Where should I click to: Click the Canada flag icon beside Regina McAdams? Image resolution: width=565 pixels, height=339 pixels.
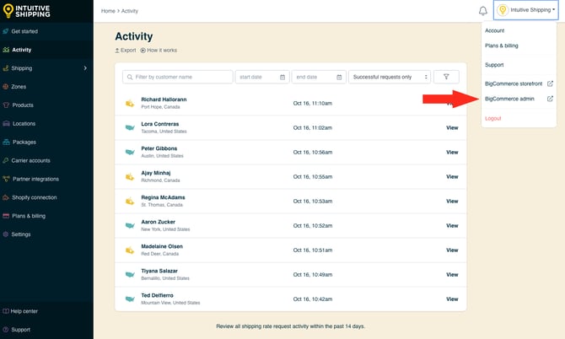(x=130, y=202)
